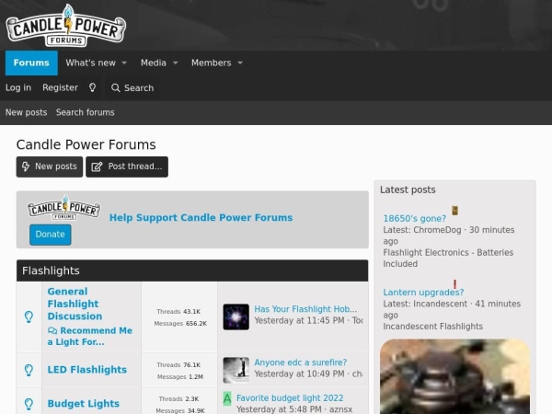Image resolution: width=552 pixels, height=414 pixels.
Task: Open the galaxy avatar next to Has Your Flashlight Hob
Action: coord(236,316)
